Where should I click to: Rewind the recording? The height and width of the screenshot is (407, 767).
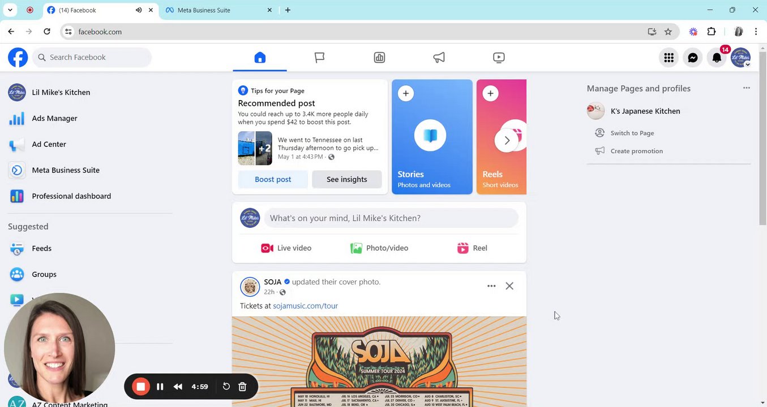click(x=178, y=387)
